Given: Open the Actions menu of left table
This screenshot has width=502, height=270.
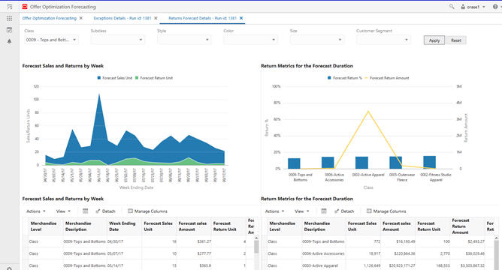Looking at the screenshot, I should [36, 211].
